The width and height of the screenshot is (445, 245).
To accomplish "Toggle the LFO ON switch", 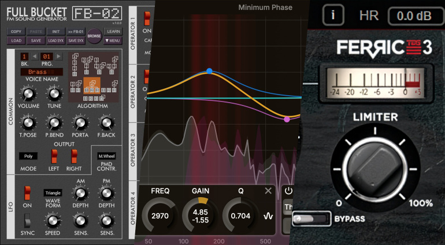I will 27,193.
